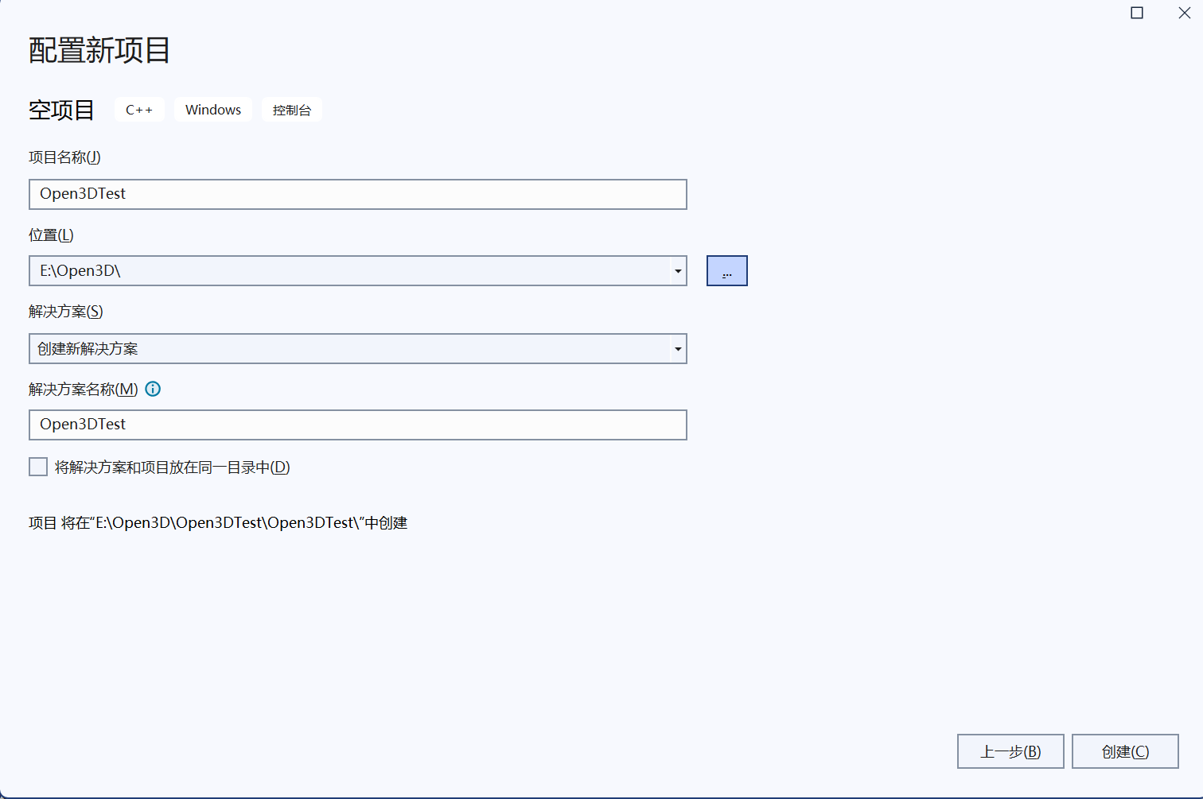Click the 解决方案(S) label
This screenshot has height=799, width=1203.
tap(66, 312)
